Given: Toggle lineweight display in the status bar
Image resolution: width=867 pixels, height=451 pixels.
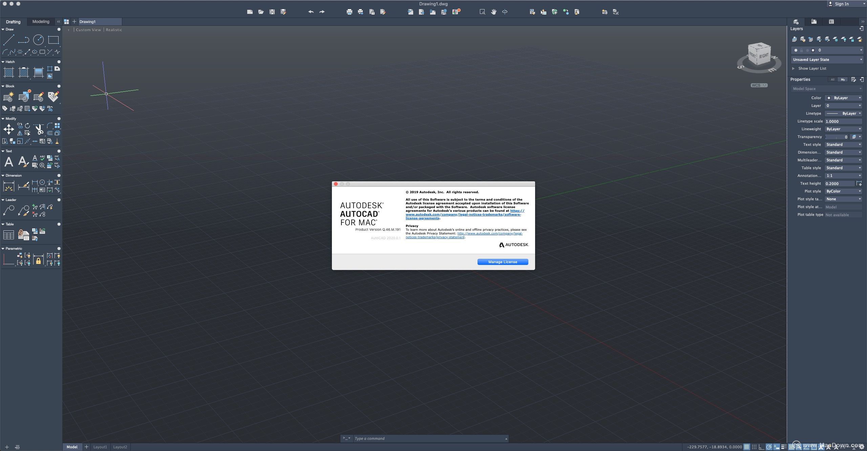Looking at the screenshot, I should (784, 447).
